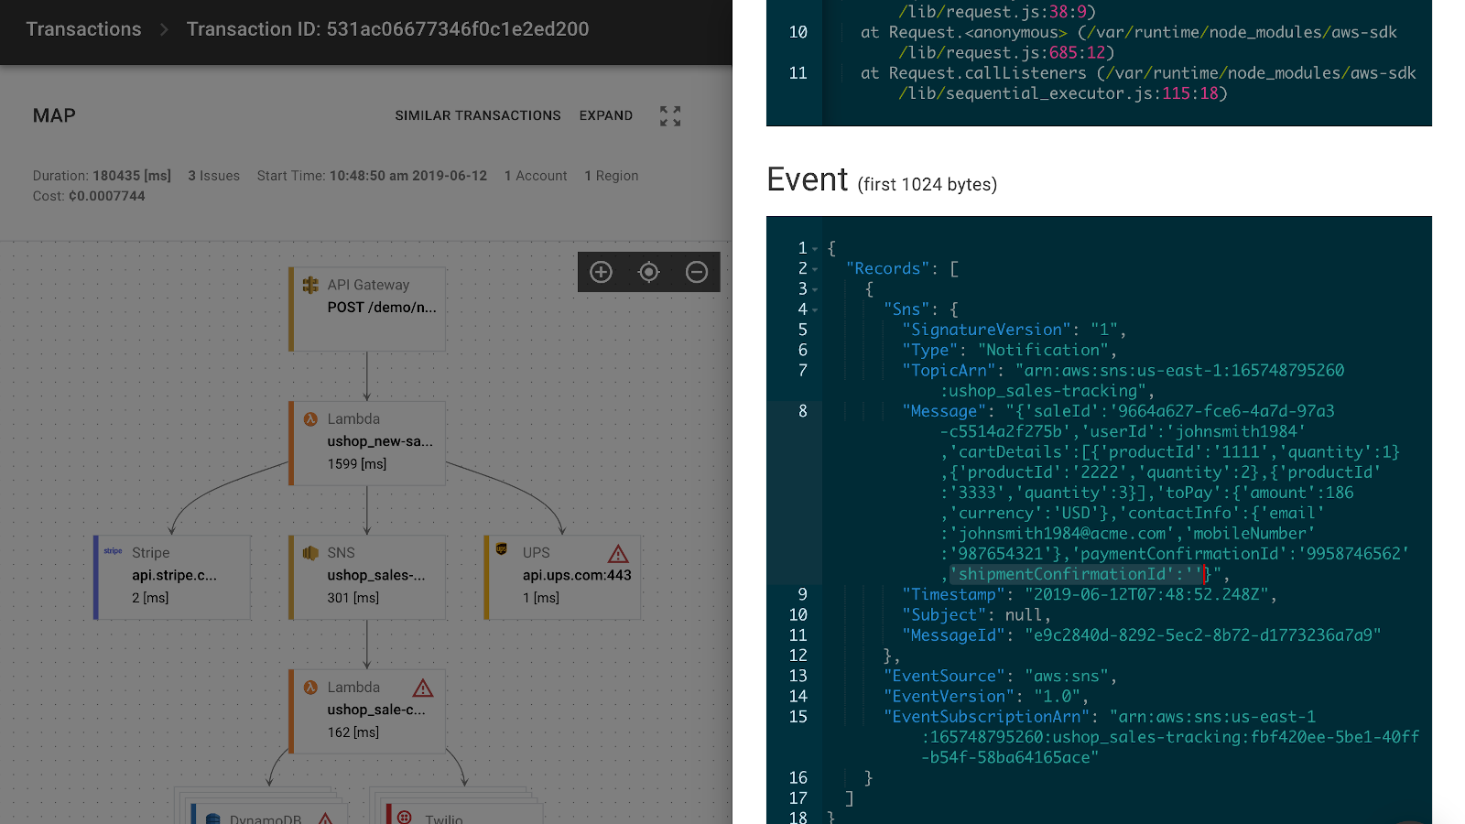Click the 1599 [ms] duration on Lambda node
This screenshot has width=1465, height=824.
point(357,464)
